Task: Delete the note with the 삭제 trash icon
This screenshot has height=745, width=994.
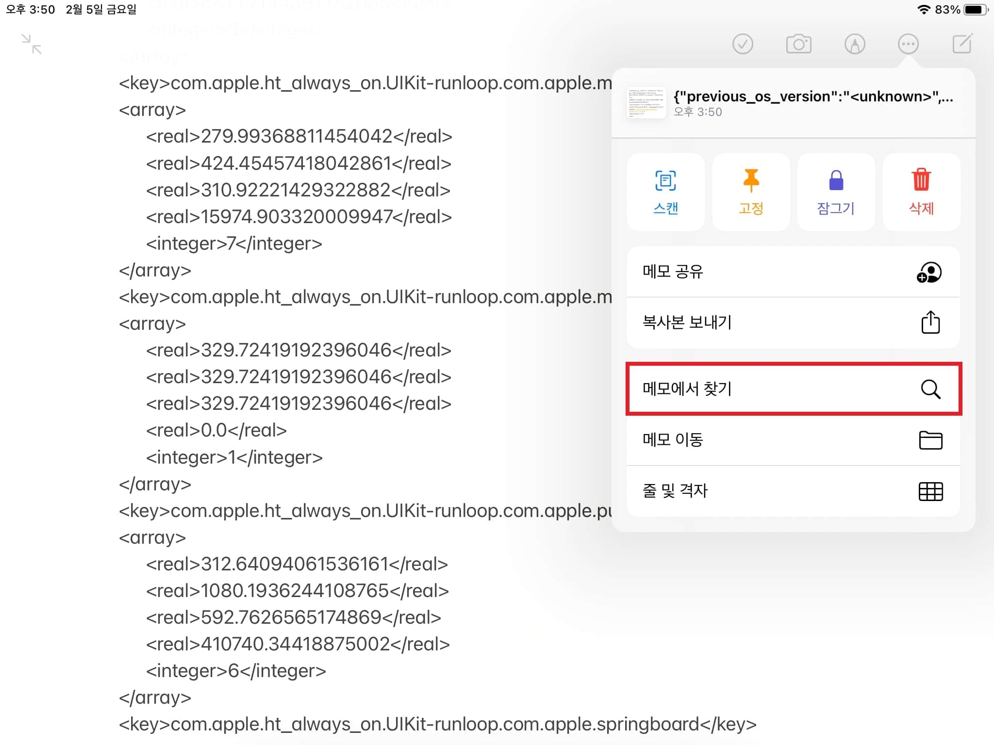Action: point(921,192)
